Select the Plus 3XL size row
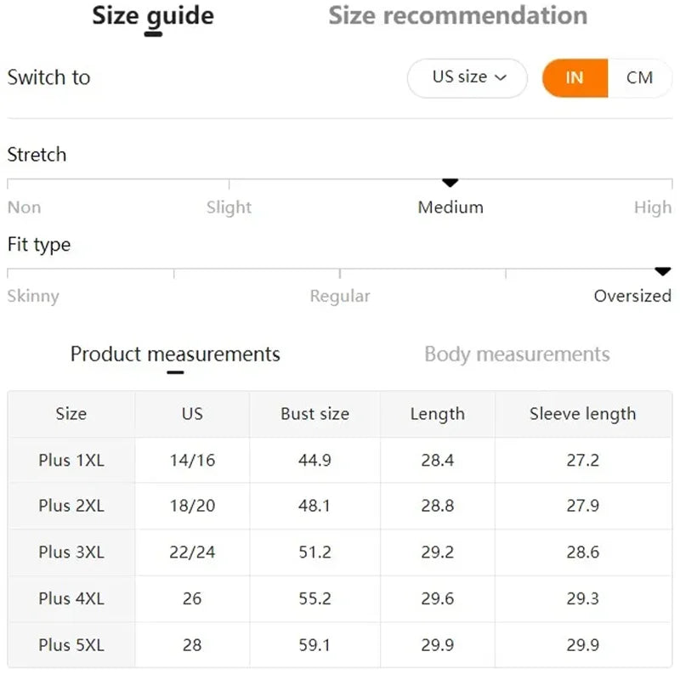The width and height of the screenshot is (680, 680). tap(71, 552)
